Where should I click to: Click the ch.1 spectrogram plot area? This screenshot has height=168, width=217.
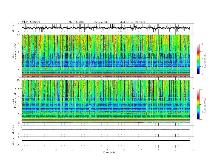point(108,56)
